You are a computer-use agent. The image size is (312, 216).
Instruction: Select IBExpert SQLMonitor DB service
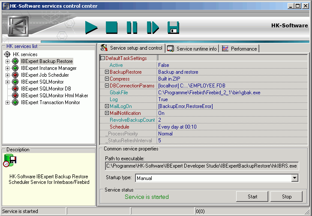point(46,89)
